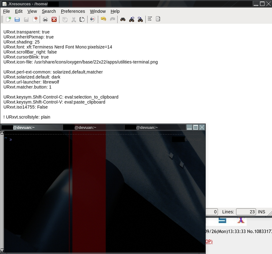The height and width of the screenshot is (254, 272).
Task: Click the OP) link in background page
Action: click(209, 241)
